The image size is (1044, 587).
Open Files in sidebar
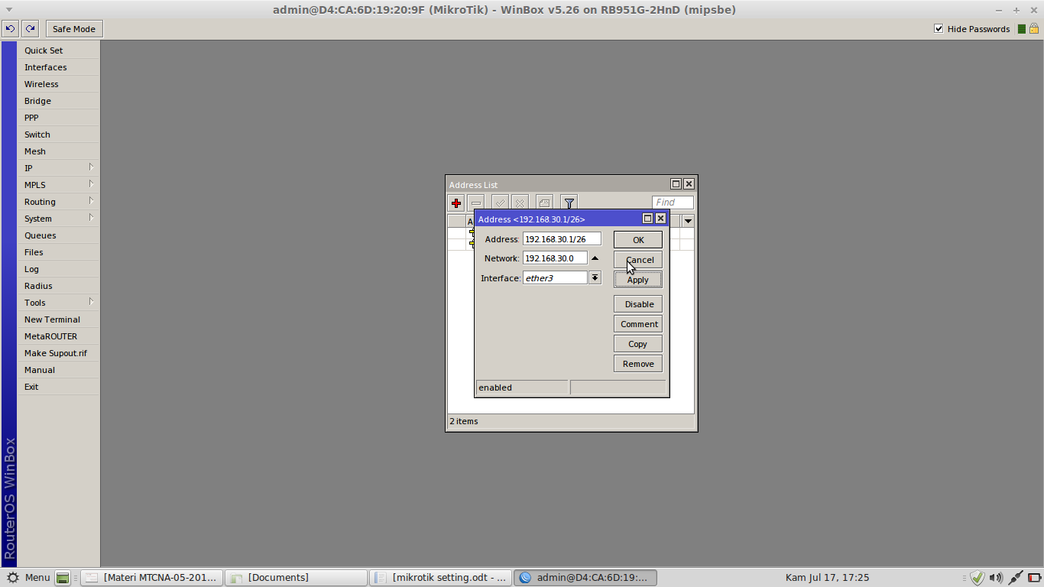59,252
